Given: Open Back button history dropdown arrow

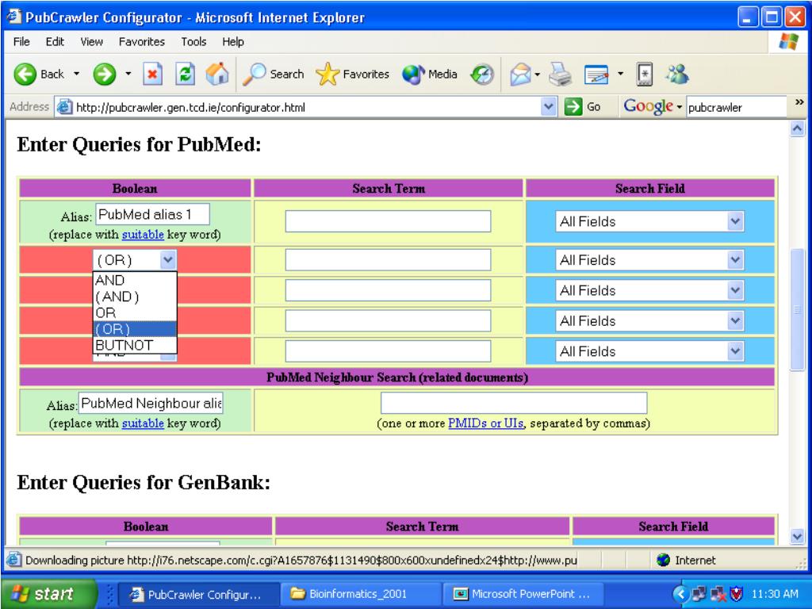Looking at the screenshot, I should [77, 74].
